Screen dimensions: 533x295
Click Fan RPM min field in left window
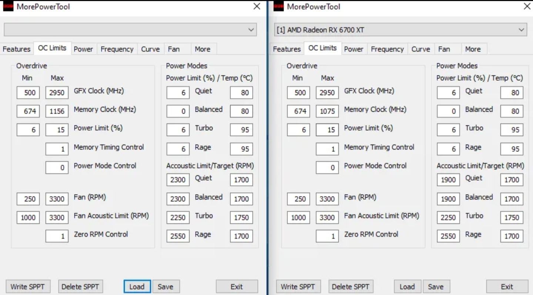pyautogui.click(x=28, y=199)
